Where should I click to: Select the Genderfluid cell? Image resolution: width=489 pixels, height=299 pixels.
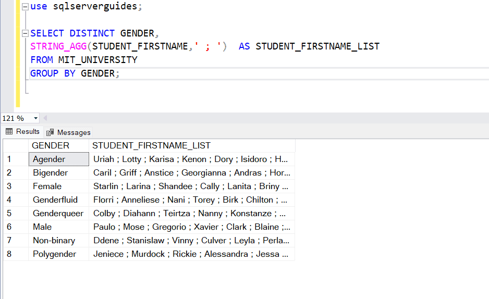point(58,200)
